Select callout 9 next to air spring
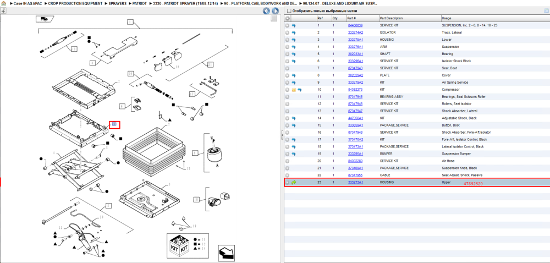Viewport: 550px width, 263px height. pos(196,154)
